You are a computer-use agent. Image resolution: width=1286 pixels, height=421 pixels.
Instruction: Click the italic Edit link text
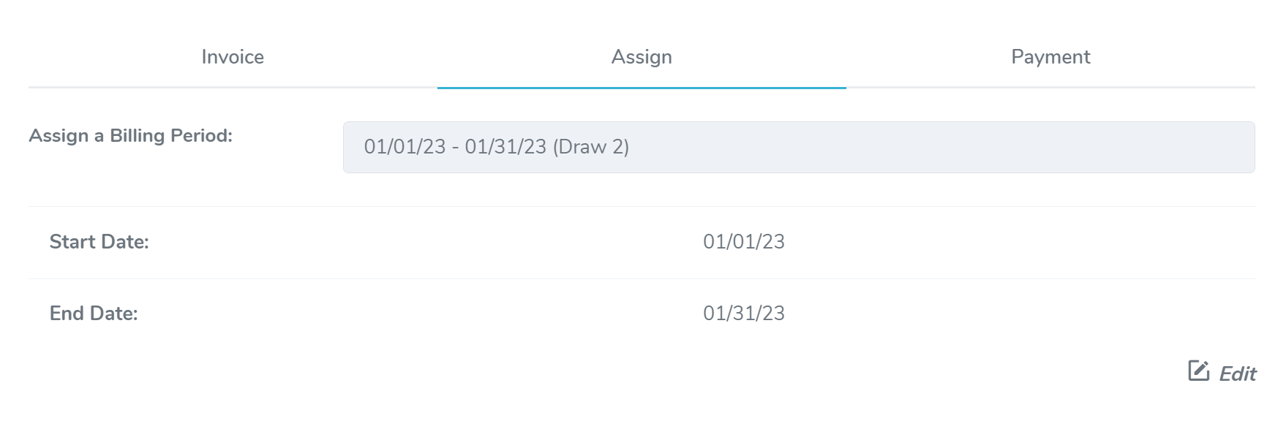(1238, 374)
